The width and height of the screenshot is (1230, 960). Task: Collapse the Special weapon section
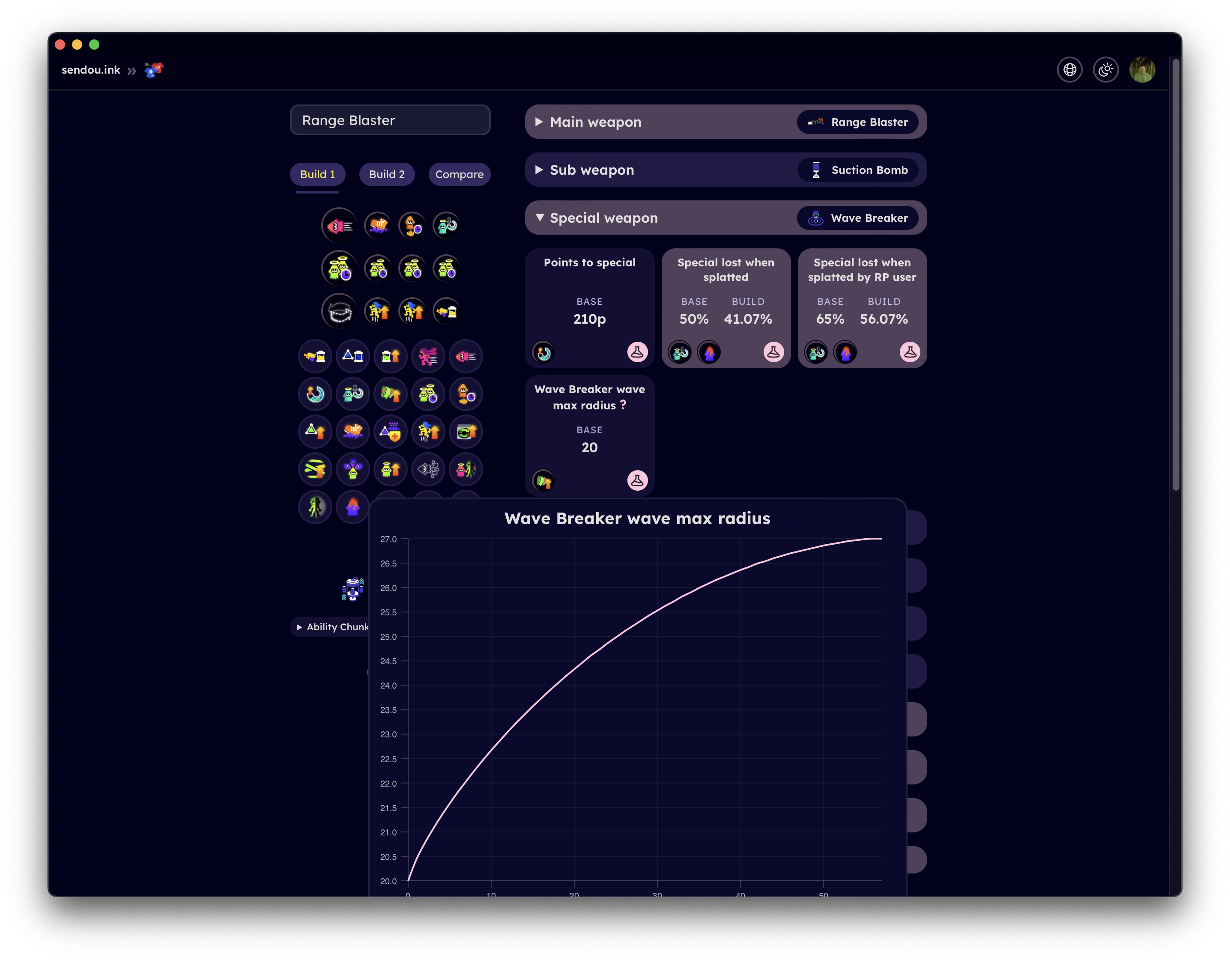point(603,218)
